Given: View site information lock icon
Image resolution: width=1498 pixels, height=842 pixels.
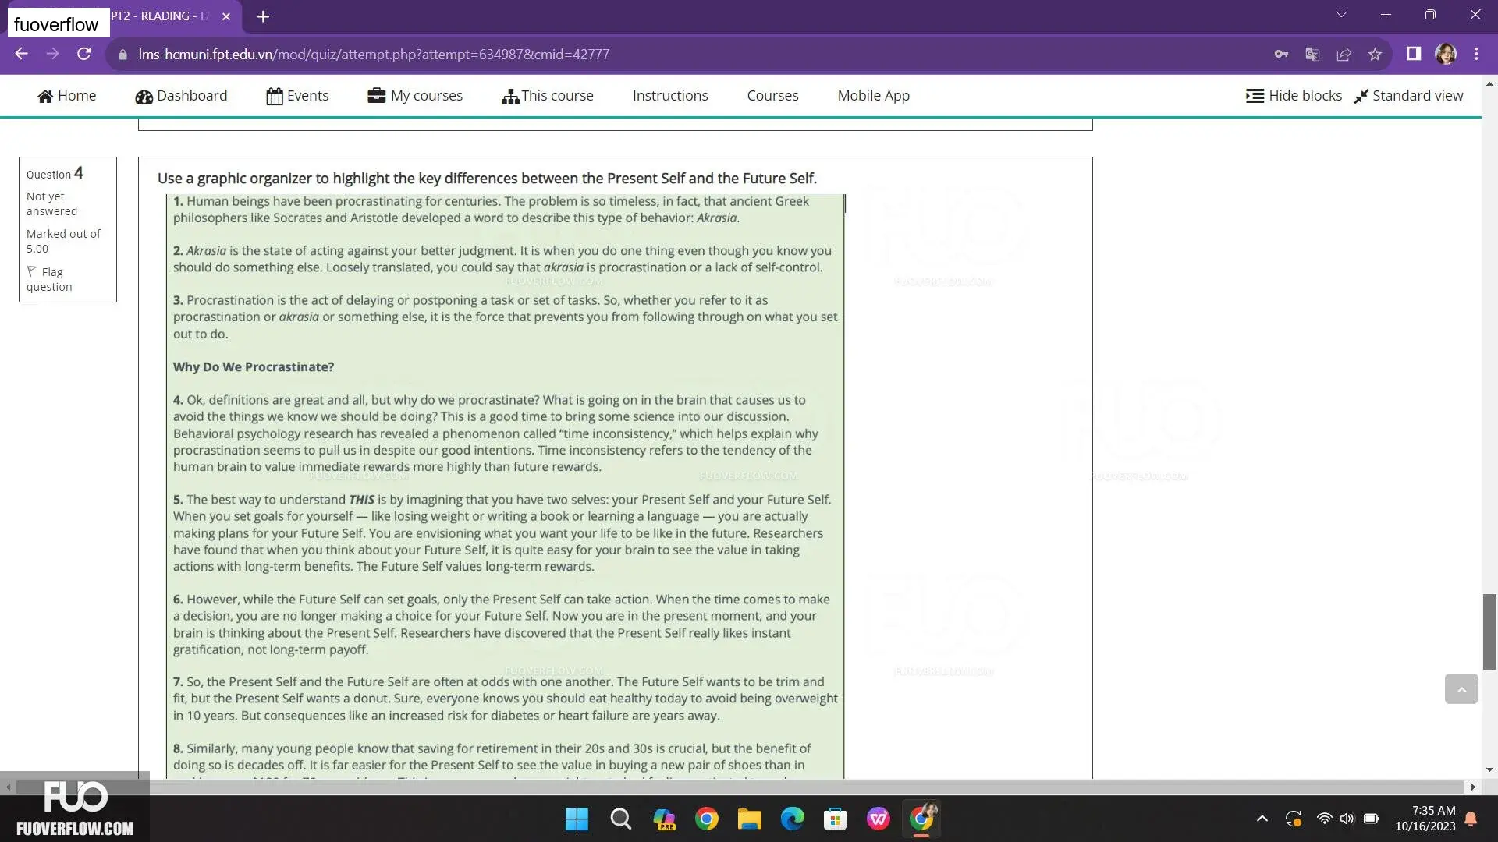Looking at the screenshot, I should [122, 55].
